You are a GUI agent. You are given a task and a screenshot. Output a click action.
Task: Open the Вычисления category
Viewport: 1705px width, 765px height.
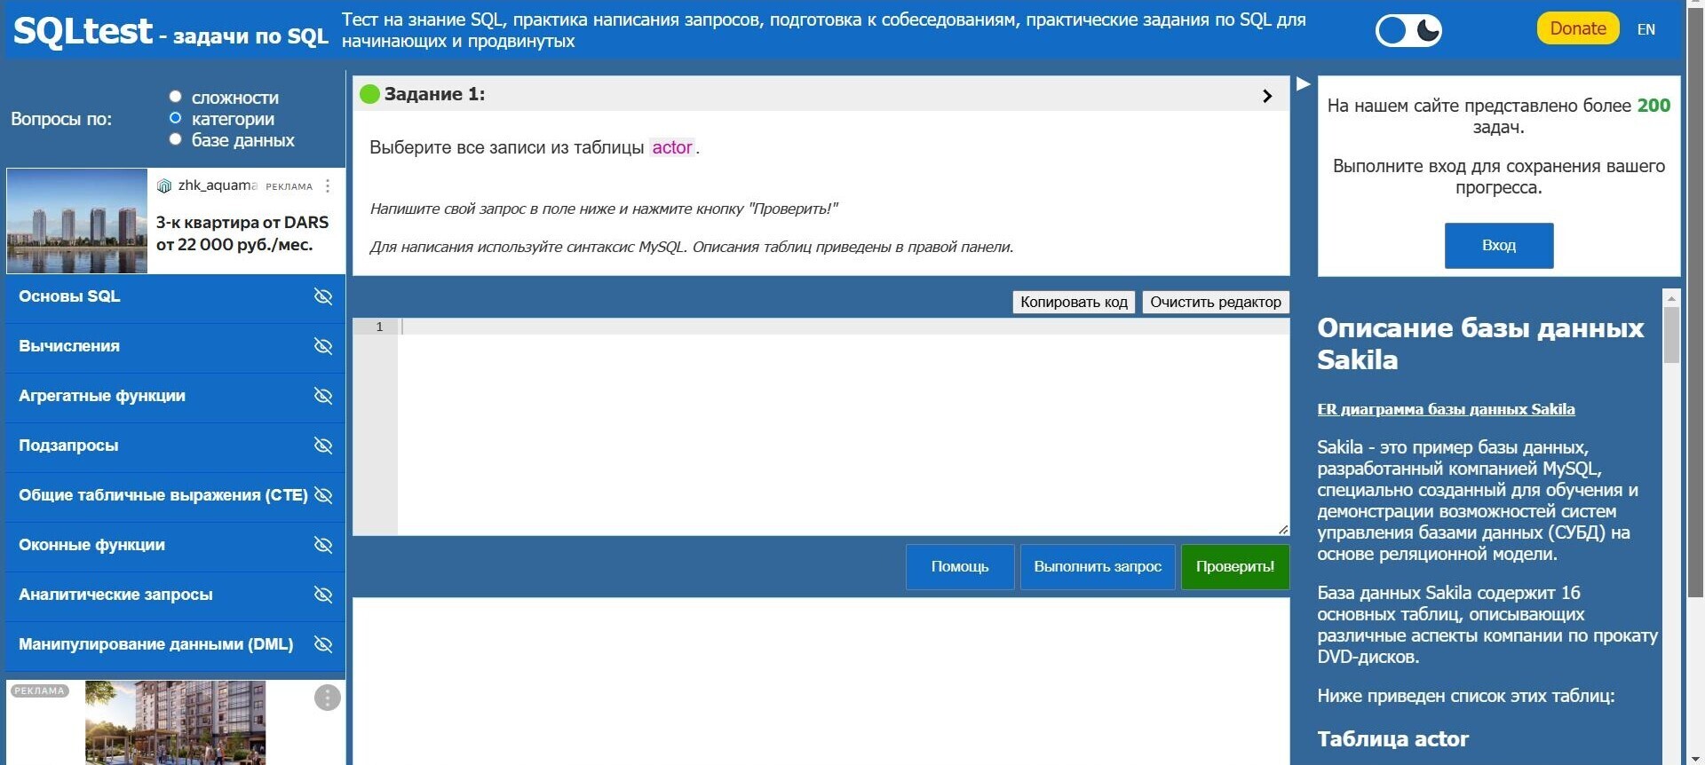(69, 346)
